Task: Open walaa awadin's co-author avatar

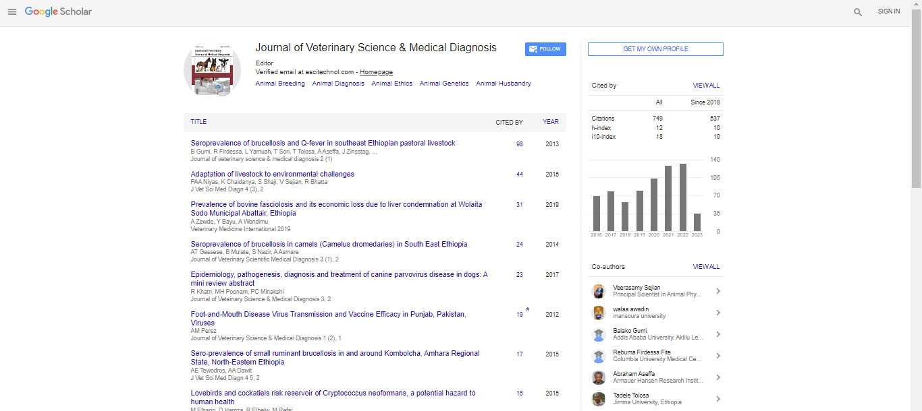Action: [x=598, y=313]
